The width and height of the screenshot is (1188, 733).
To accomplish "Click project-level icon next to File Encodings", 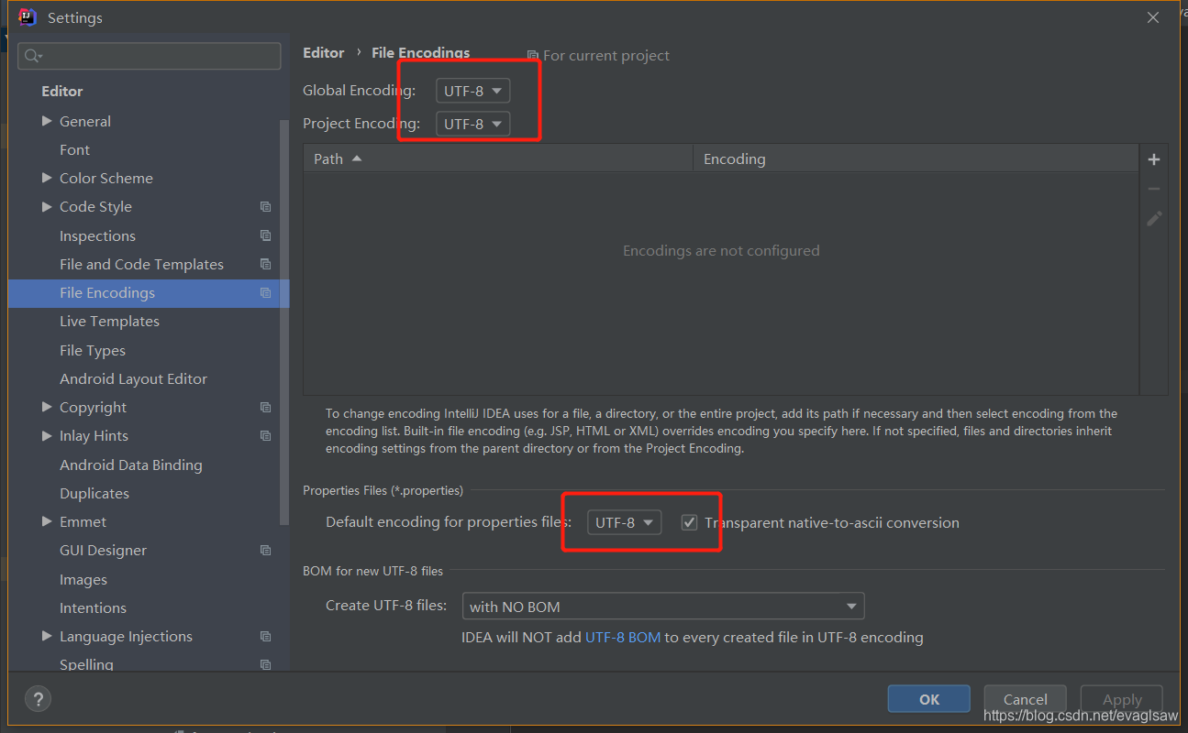I will pyautogui.click(x=265, y=293).
